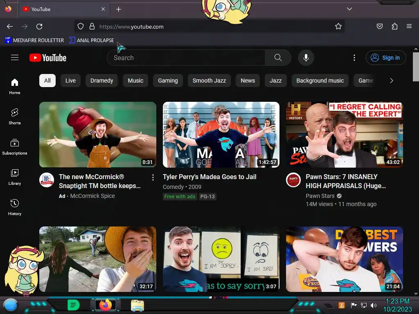Click the Tyler Perry's Madea Goes to Jail title
The image size is (419, 314).
pos(209,177)
